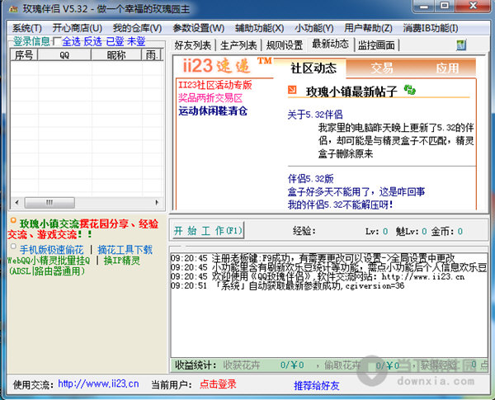Open the post 伴侣5.32版

click(x=311, y=179)
